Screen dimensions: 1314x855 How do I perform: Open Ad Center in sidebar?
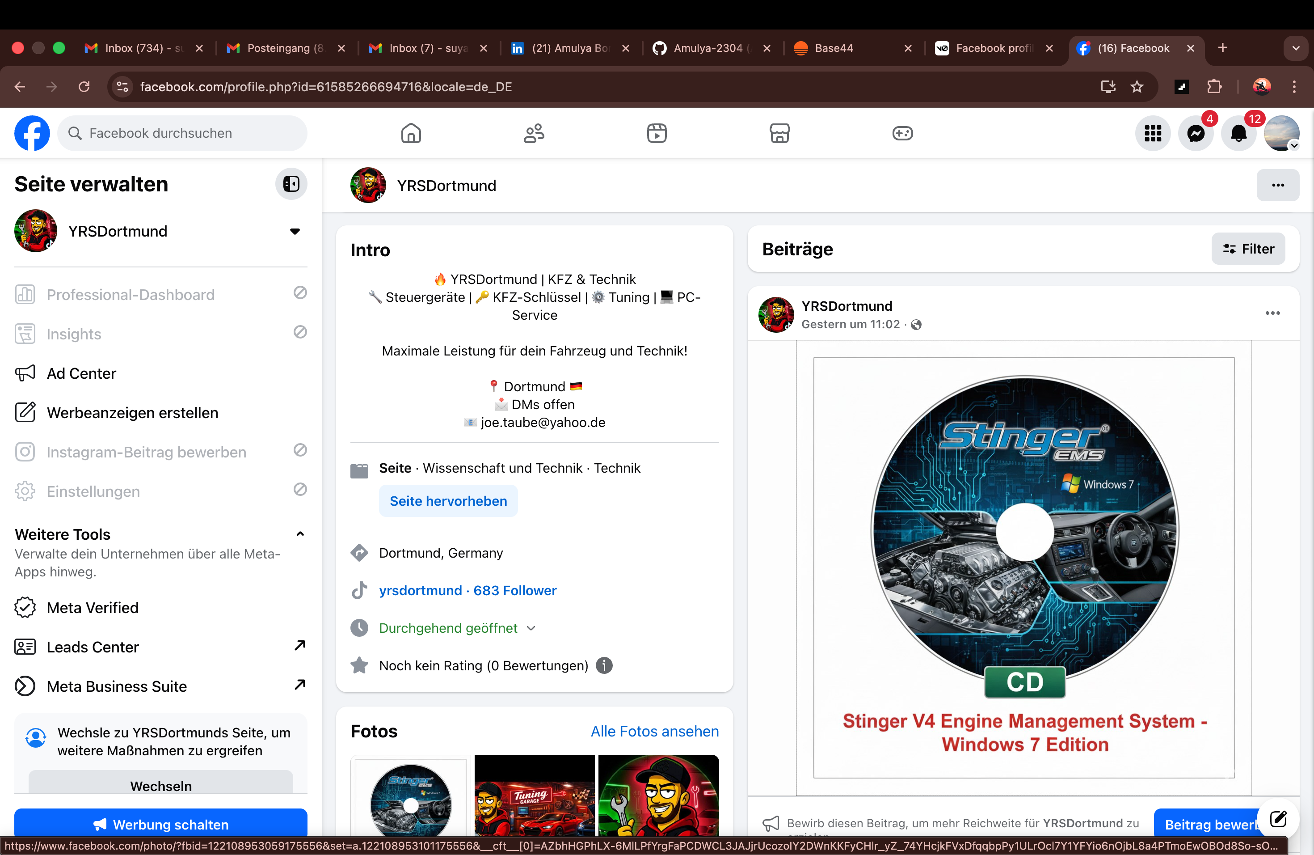(x=81, y=373)
